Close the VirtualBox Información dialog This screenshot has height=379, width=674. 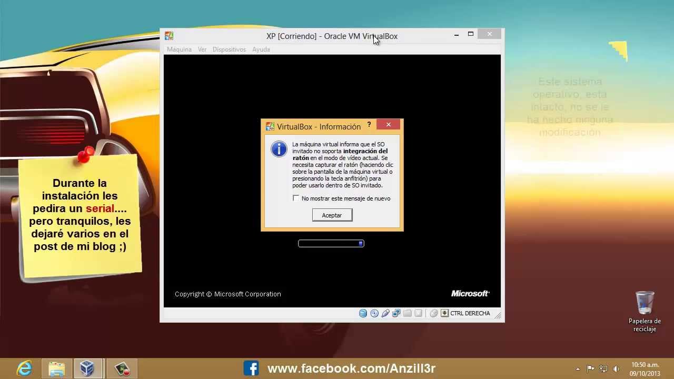coord(389,125)
